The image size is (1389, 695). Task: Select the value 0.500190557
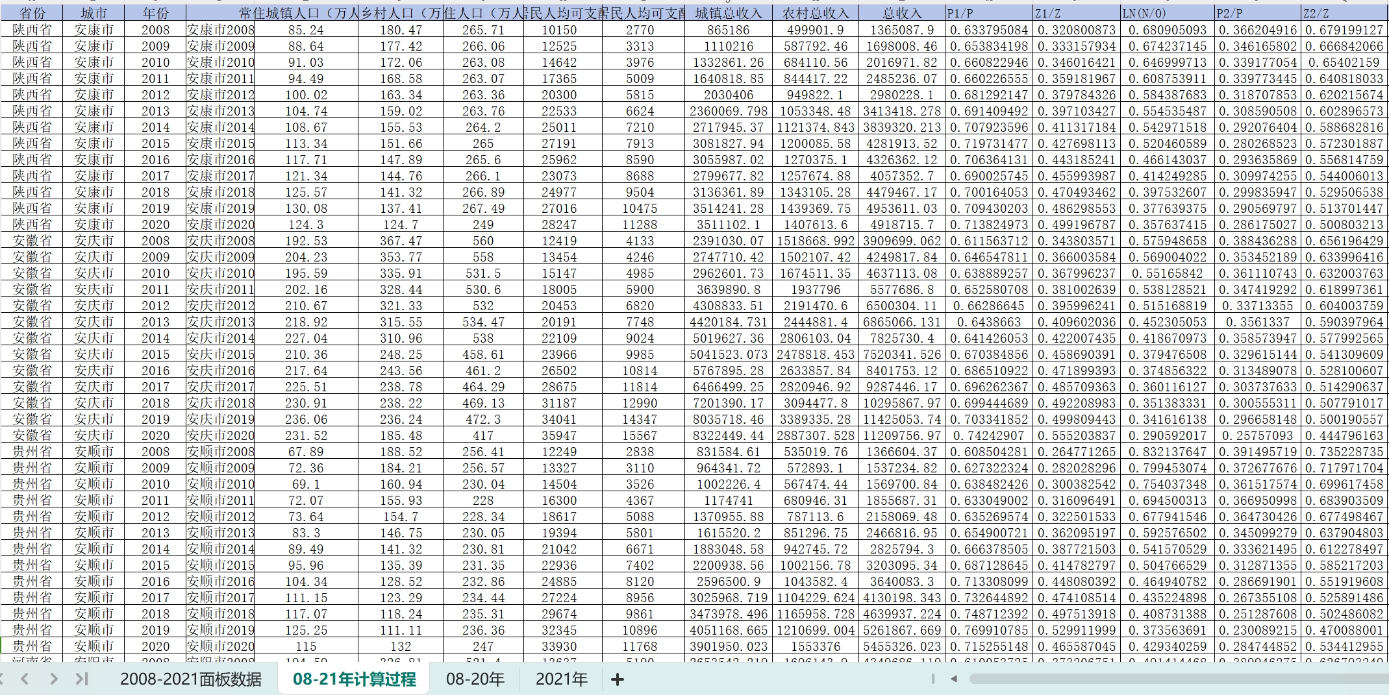(x=1345, y=419)
